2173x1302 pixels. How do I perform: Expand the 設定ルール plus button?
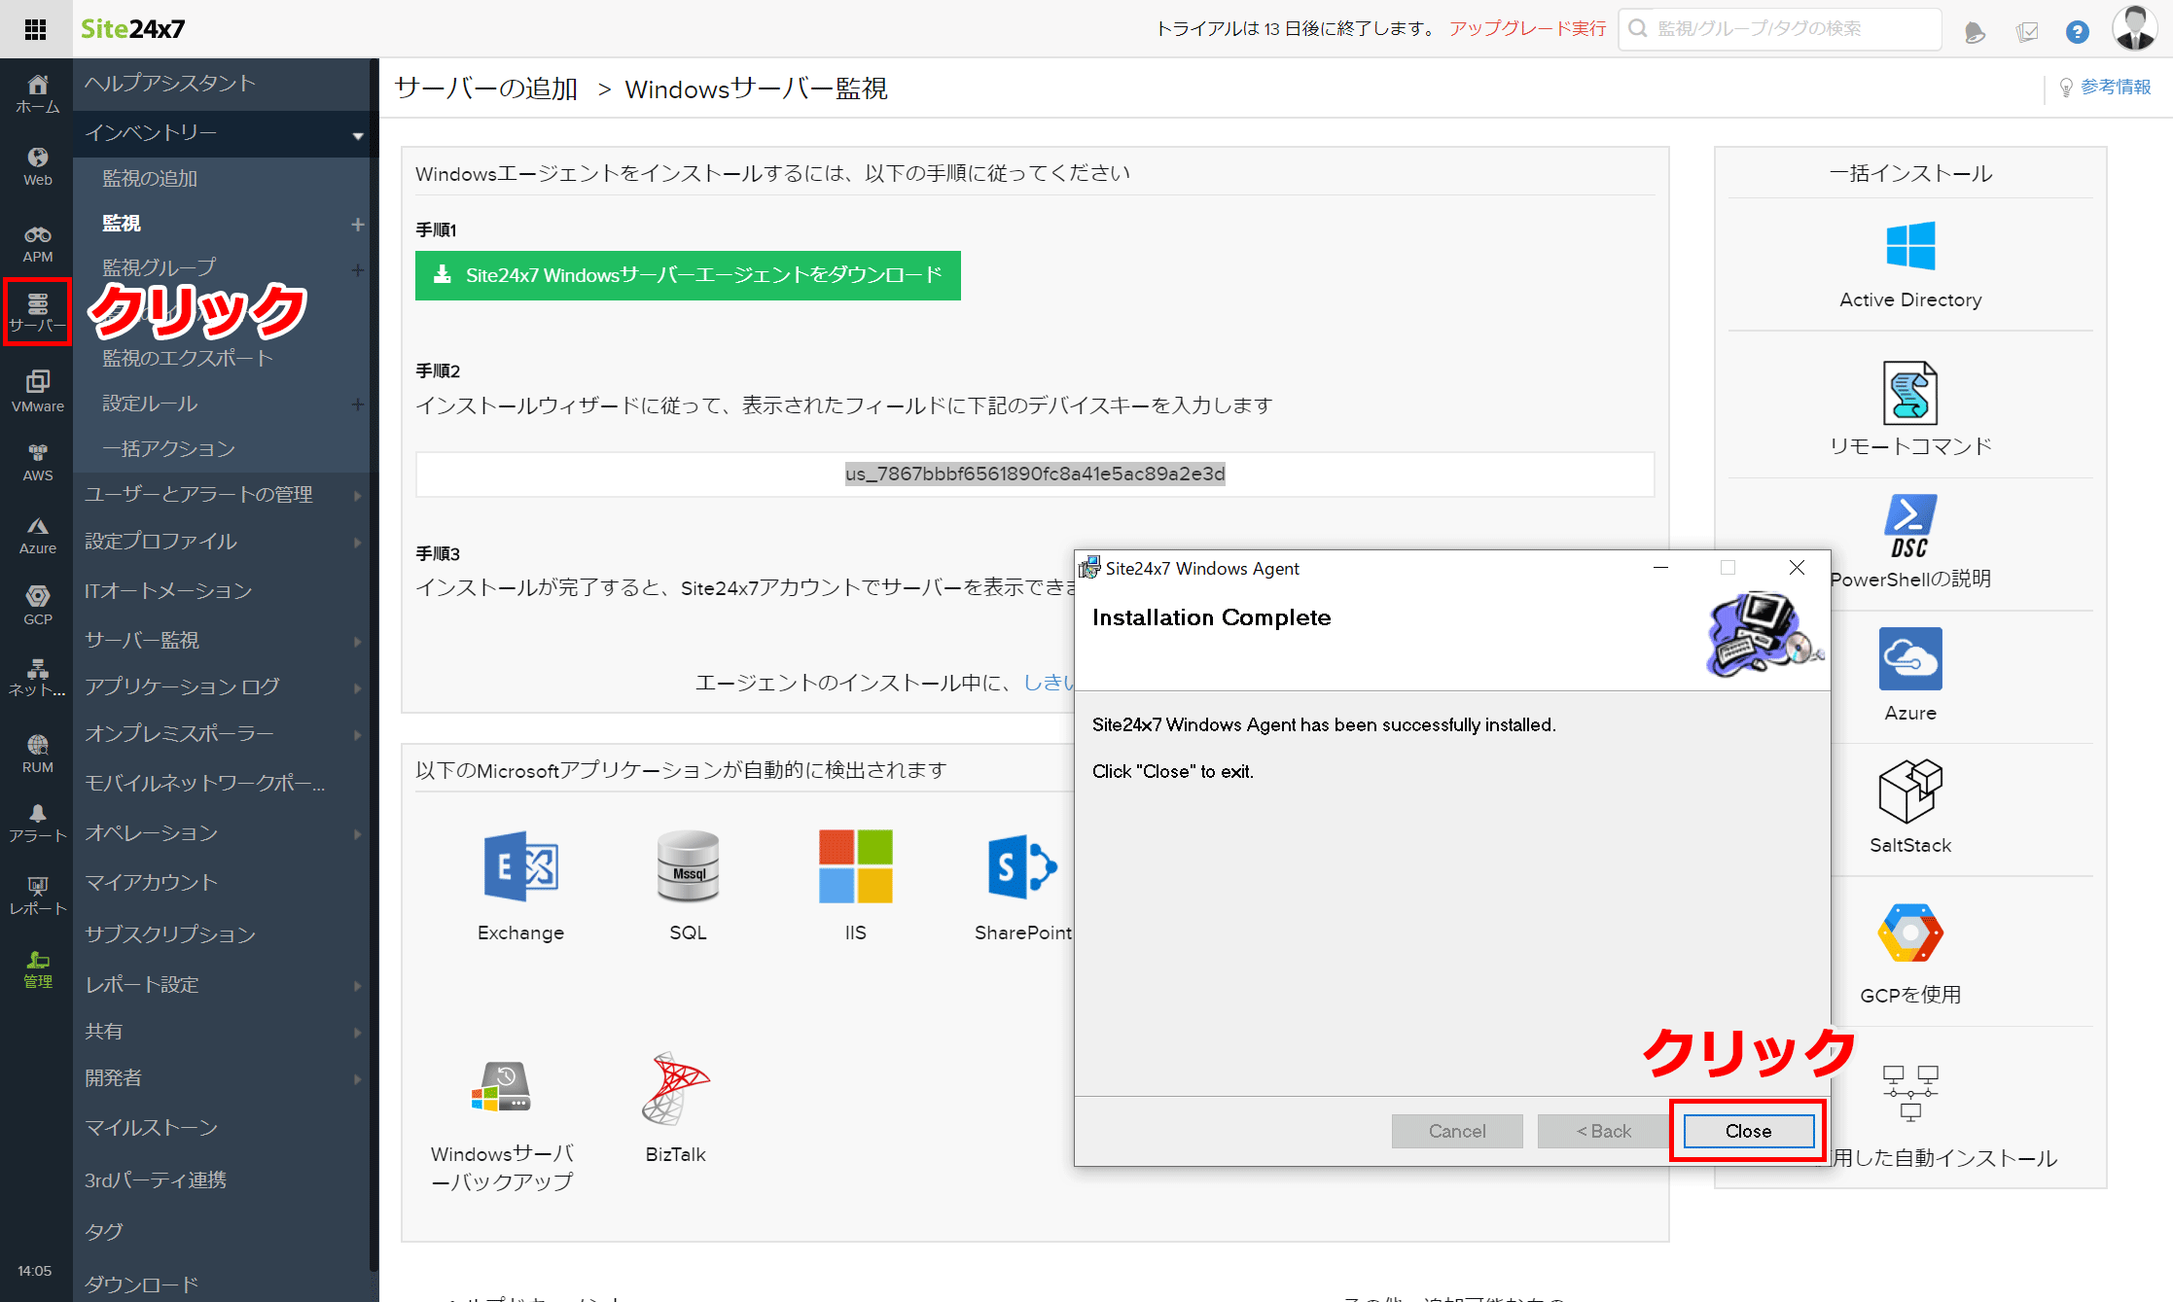(x=357, y=404)
